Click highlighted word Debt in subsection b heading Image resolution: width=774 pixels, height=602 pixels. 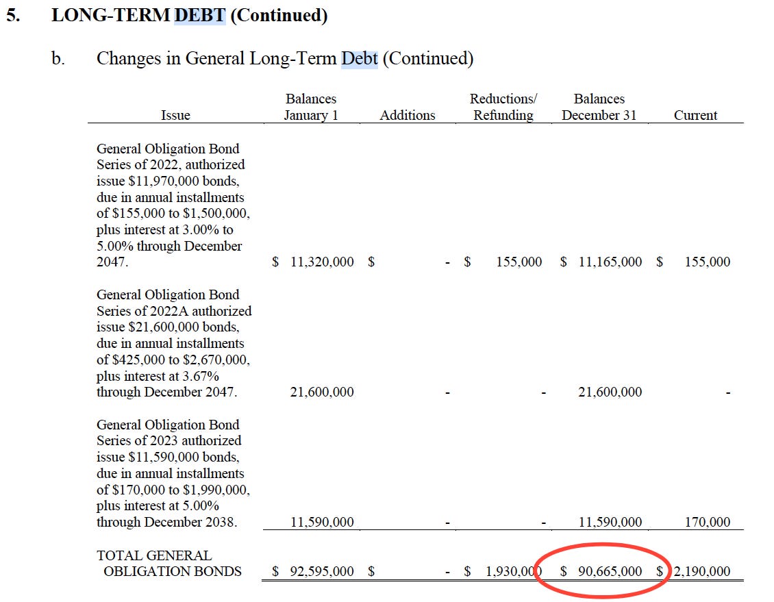360,58
